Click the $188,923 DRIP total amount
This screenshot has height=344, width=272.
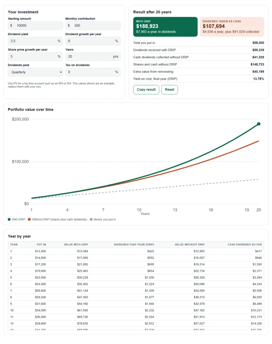tap(147, 26)
